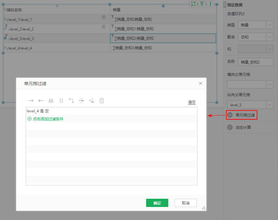Click 点击添加过滤条件 link

pos(48,119)
